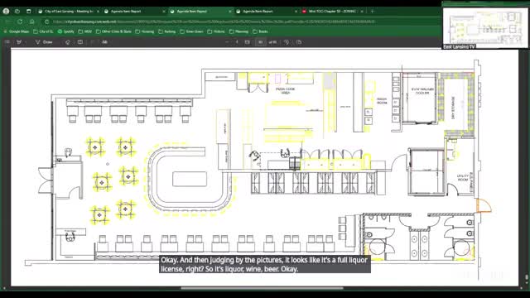
Task: View site information icon beside the URL
Action: coord(46,22)
